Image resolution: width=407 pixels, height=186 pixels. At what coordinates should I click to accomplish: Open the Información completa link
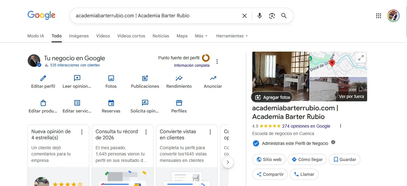192,65
